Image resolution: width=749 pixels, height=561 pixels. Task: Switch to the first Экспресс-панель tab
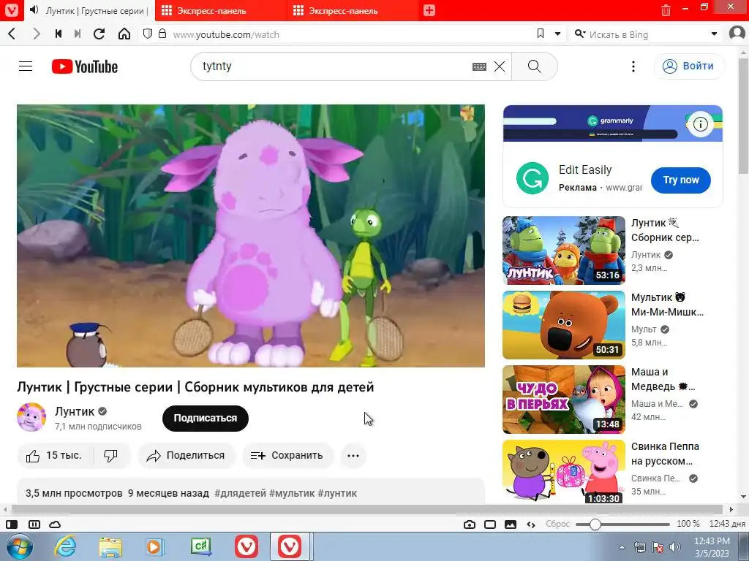tap(220, 10)
